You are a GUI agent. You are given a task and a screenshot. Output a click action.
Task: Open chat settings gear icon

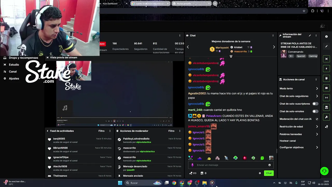(260, 173)
